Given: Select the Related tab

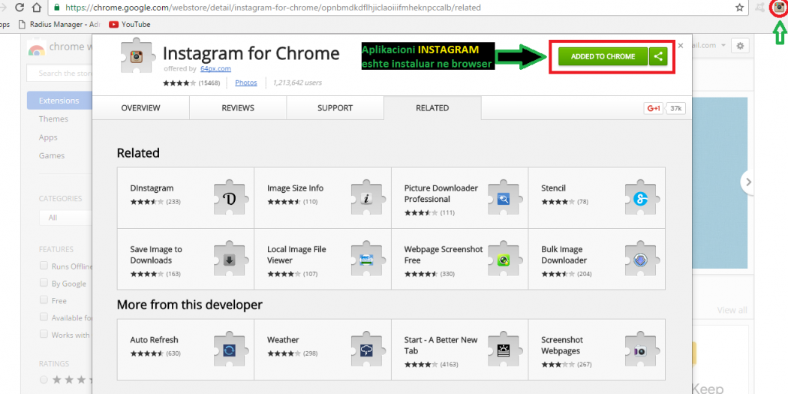Looking at the screenshot, I should 432,108.
